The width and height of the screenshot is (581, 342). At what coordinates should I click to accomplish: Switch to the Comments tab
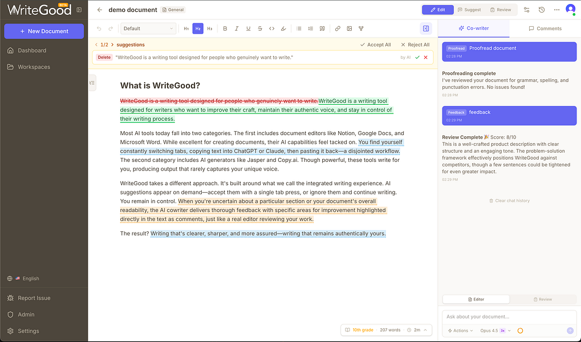(545, 28)
